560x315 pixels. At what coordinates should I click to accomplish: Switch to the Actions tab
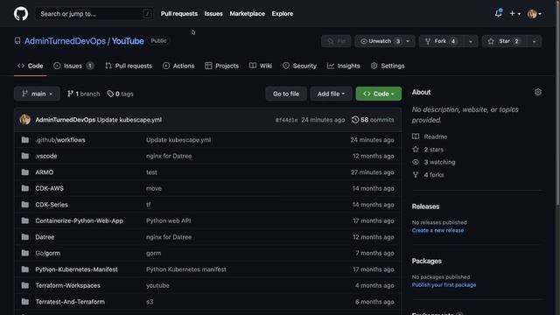178,66
